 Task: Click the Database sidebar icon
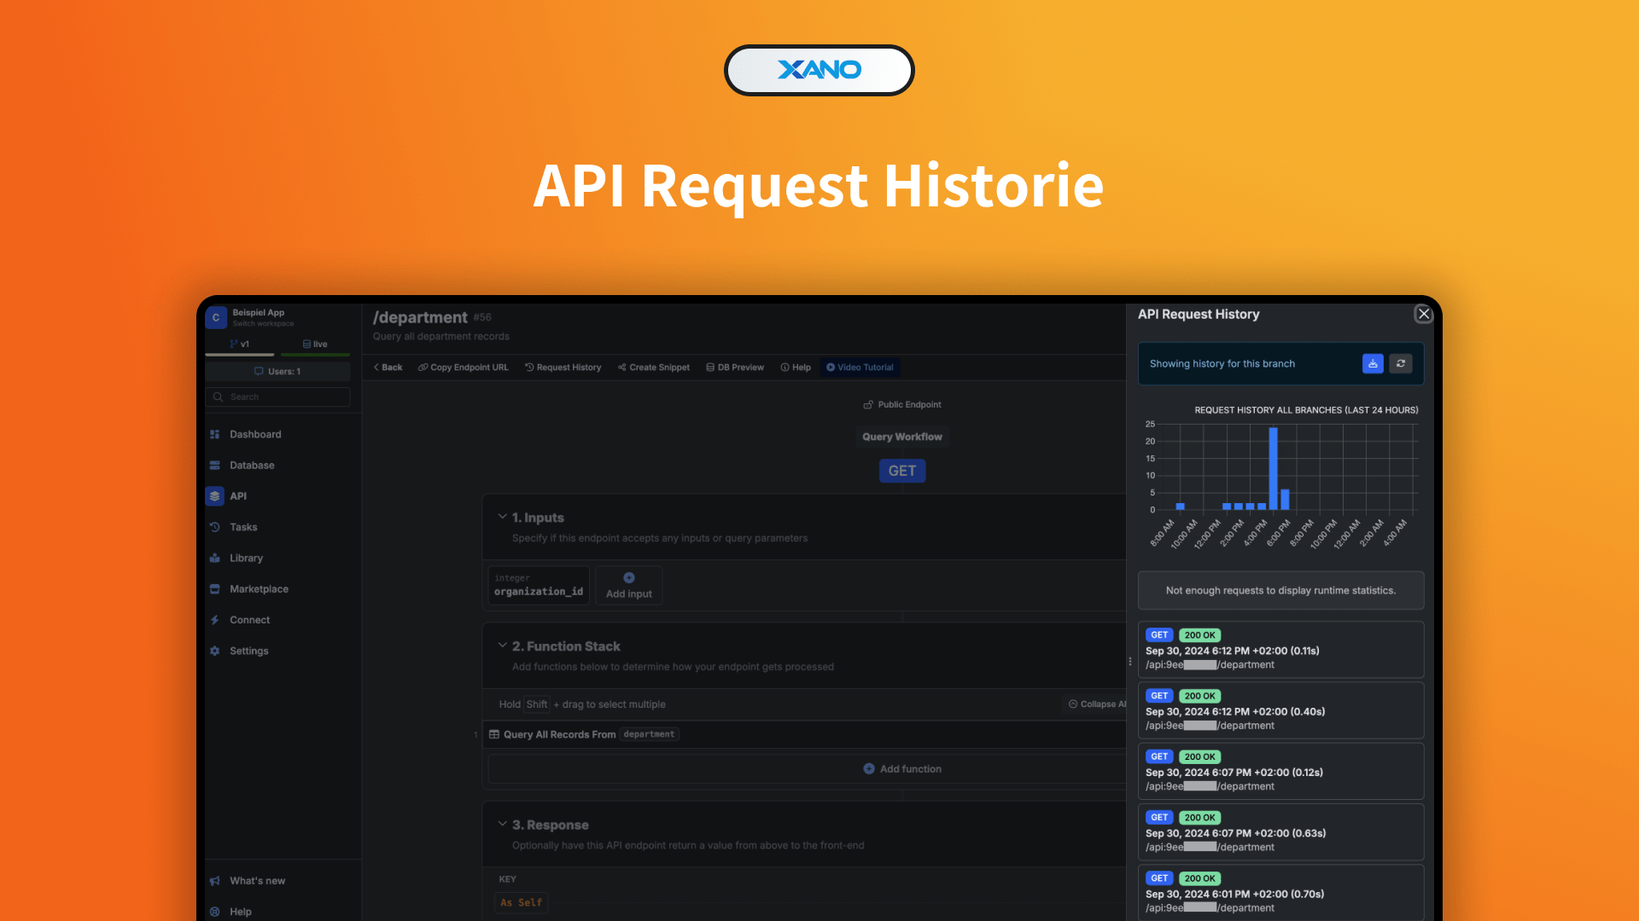(x=215, y=466)
